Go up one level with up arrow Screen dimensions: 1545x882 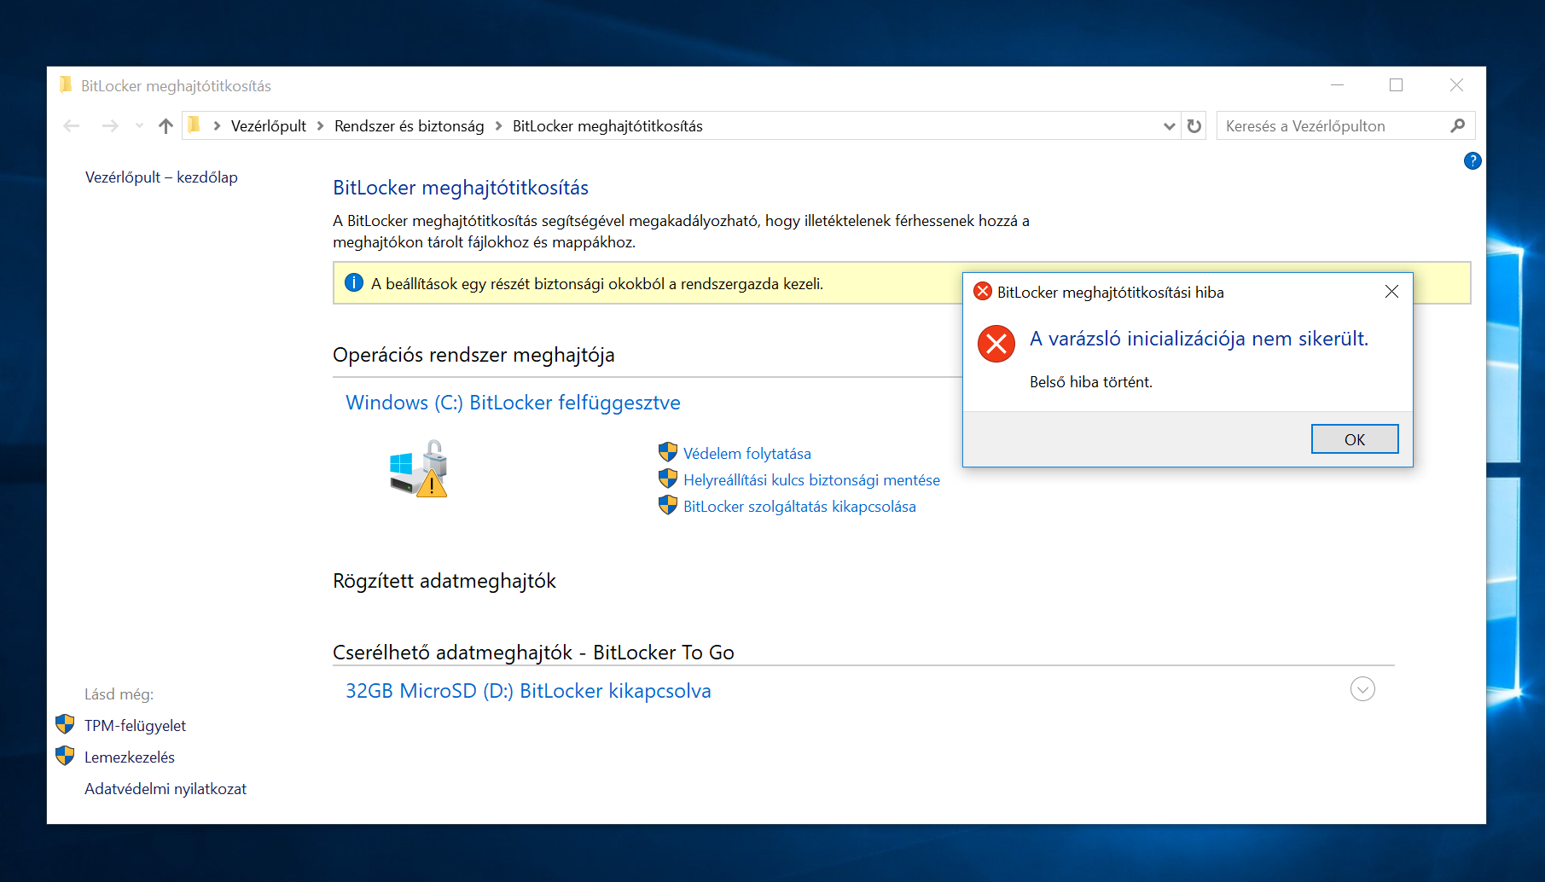(166, 126)
